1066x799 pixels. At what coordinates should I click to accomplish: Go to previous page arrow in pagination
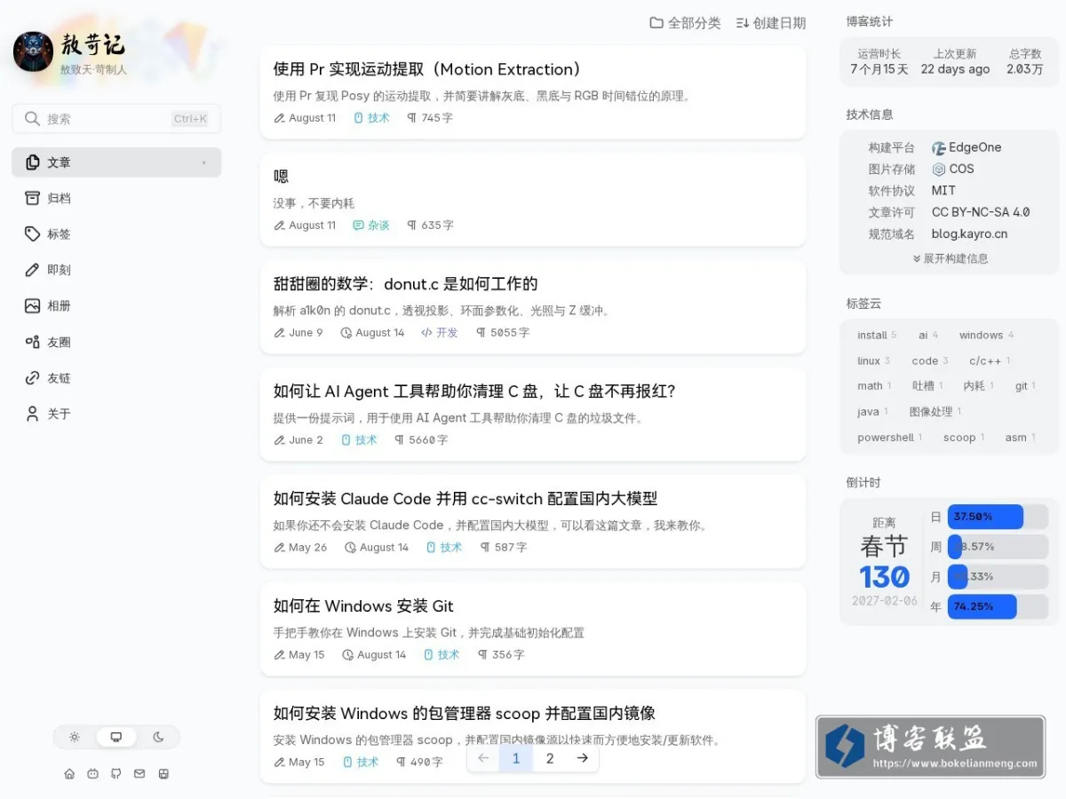click(x=483, y=758)
